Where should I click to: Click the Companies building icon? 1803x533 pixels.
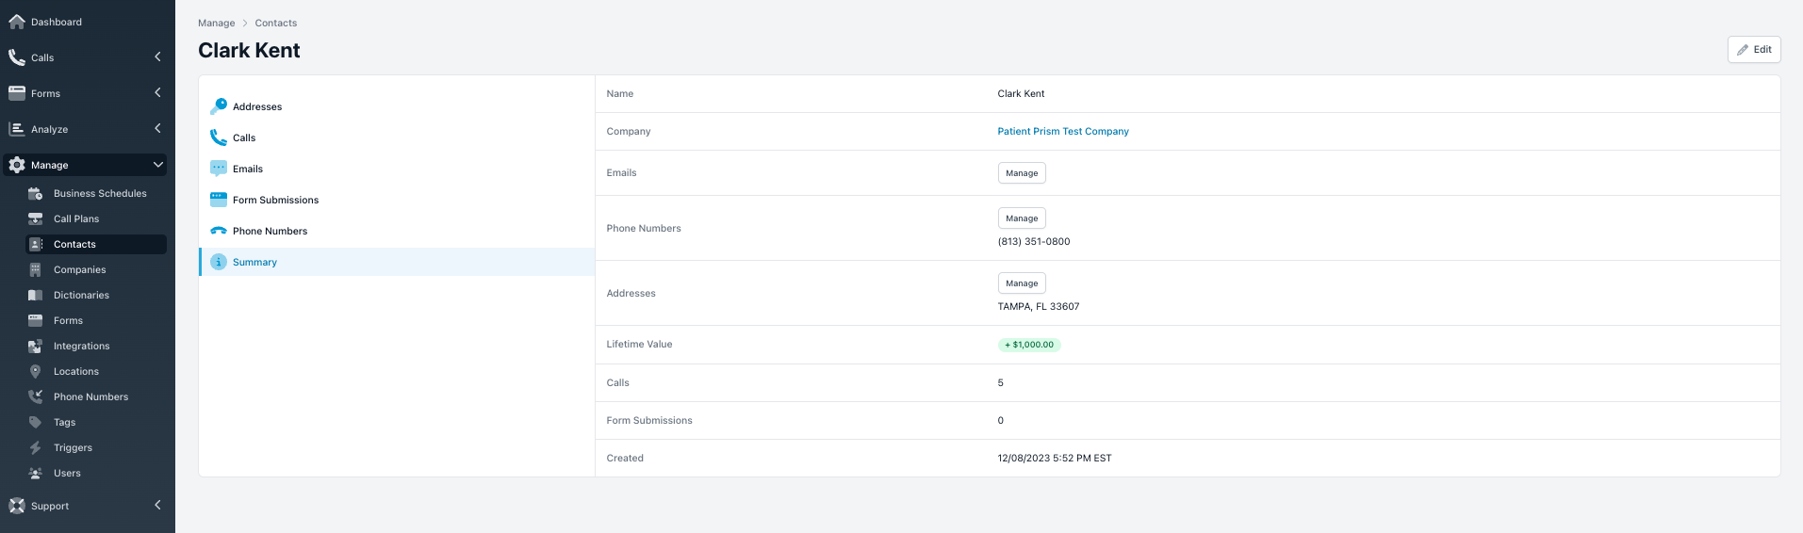(x=36, y=269)
